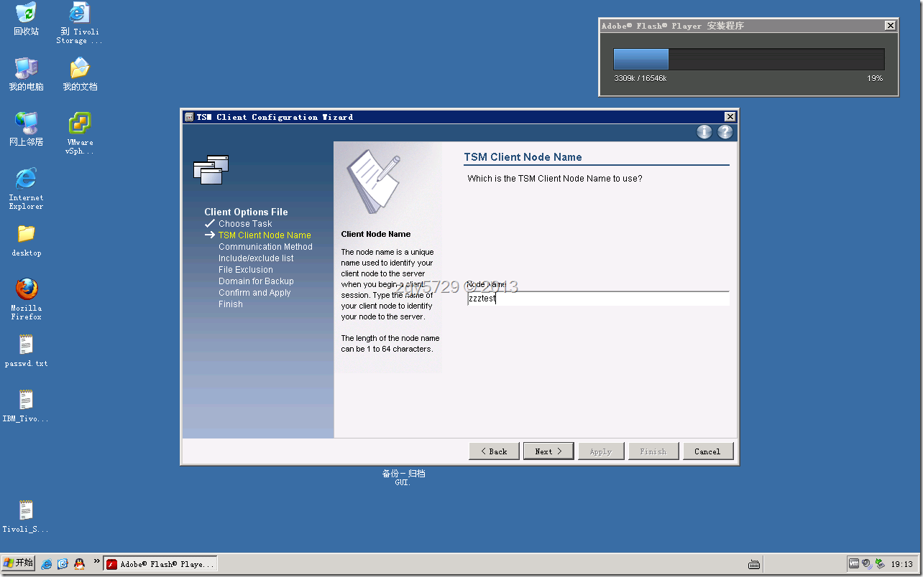Select Adobe Flash Player taskbar button
The width and height of the screenshot is (923, 577).
(x=161, y=564)
